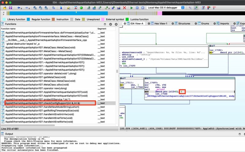This screenshot has height=152, width=245.
Task: Click the Save database floppy icon
Action: (10, 7)
